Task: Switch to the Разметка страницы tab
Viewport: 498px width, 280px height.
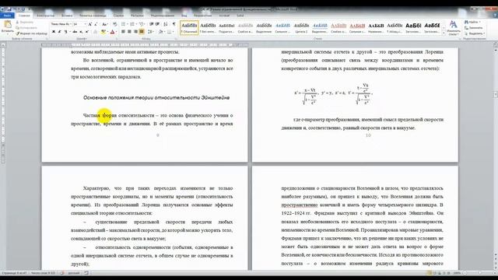Action: click(93, 16)
